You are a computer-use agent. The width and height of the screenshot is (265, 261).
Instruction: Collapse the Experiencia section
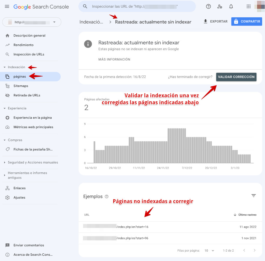pos(4,108)
